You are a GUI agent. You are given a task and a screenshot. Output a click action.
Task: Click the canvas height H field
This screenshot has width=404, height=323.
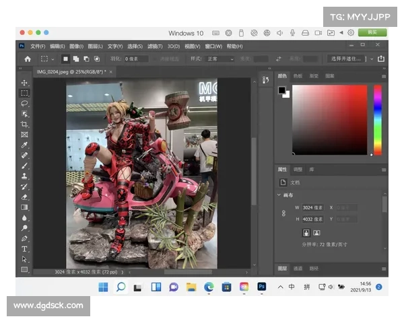tap(312, 219)
